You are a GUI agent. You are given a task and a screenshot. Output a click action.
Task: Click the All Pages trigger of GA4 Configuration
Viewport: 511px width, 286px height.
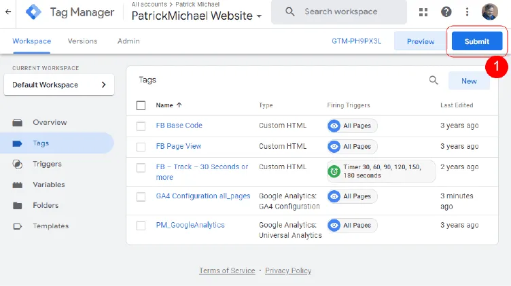point(352,196)
